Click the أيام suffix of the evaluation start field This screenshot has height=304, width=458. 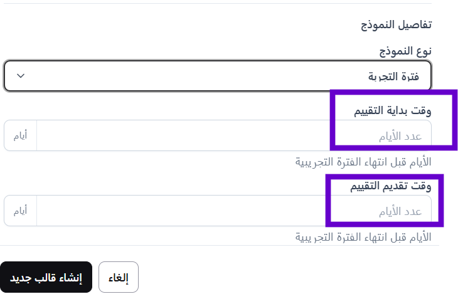click(21, 136)
